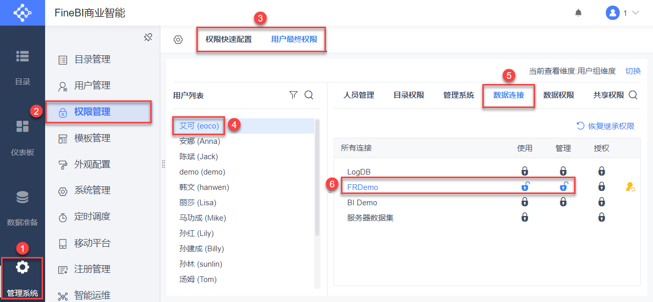Switch to the 数据权限 tab

[558, 95]
